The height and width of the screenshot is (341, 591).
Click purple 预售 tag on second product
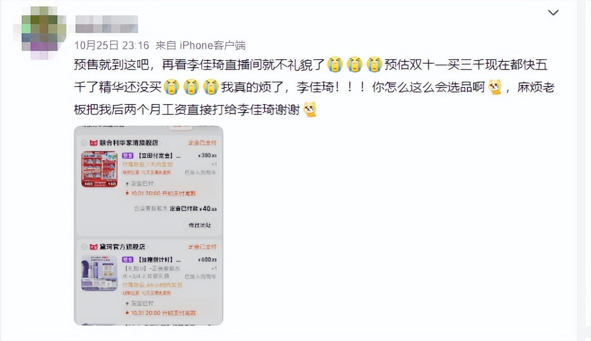(x=128, y=260)
